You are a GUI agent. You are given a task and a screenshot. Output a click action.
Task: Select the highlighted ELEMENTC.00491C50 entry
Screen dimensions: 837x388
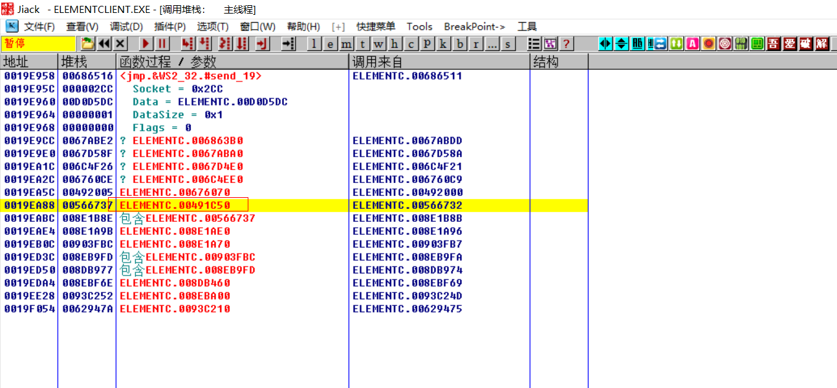tap(175, 205)
